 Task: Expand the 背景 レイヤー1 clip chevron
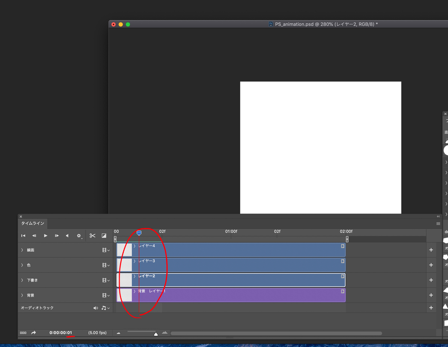tap(135, 291)
